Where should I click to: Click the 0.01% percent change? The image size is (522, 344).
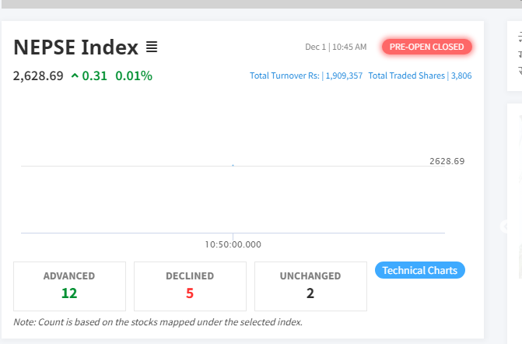(134, 76)
